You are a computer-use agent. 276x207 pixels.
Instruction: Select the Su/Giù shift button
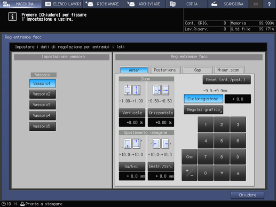pos(132,166)
